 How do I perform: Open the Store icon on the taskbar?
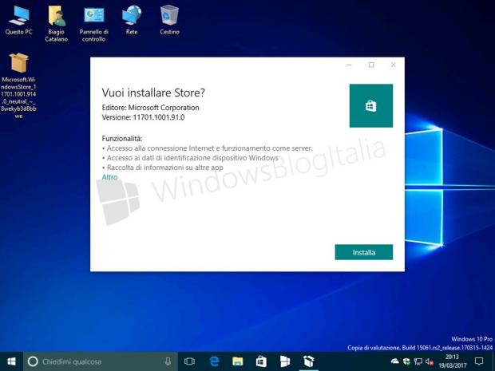(260, 361)
